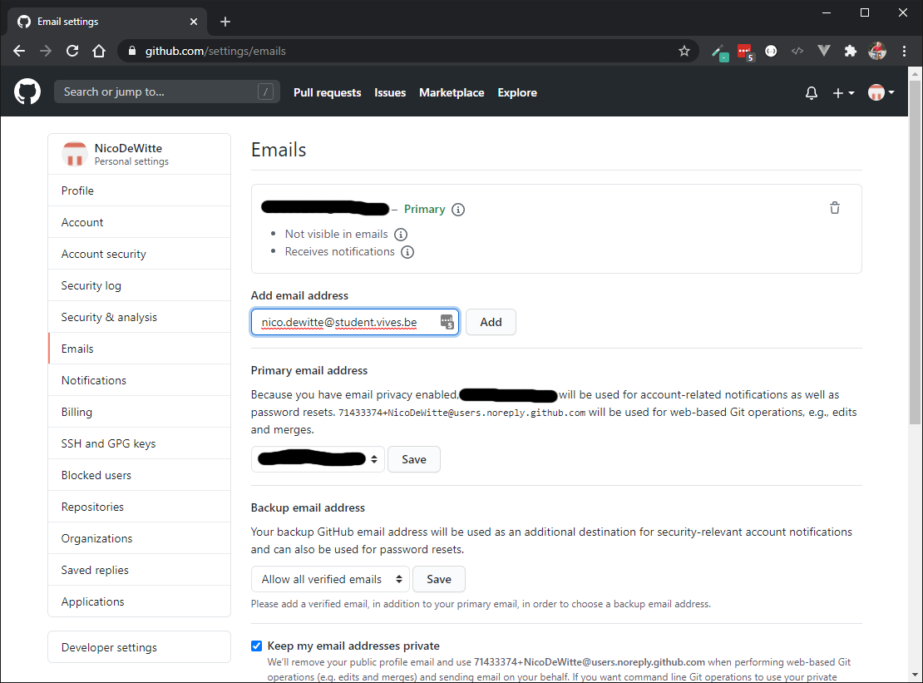Select Emails in settings sidebar
Viewport: 923px width, 683px height.
(140, 349)
